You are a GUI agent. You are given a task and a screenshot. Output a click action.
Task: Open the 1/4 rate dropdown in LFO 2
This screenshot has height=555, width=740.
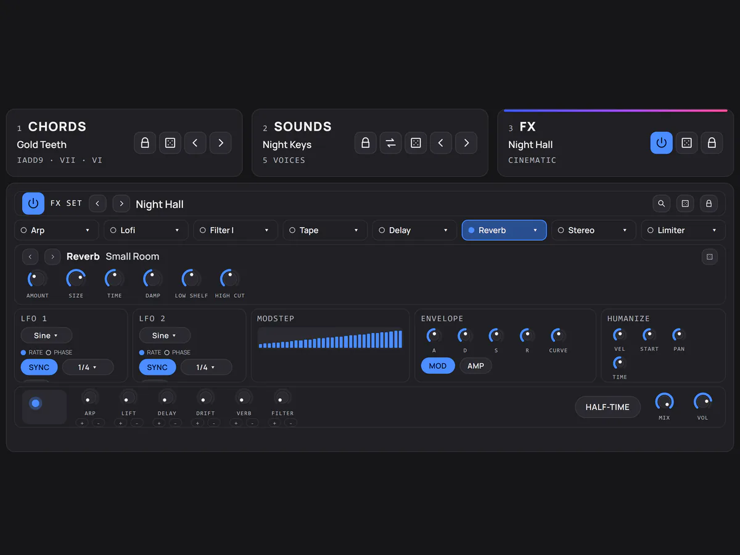tap(207, 367)
